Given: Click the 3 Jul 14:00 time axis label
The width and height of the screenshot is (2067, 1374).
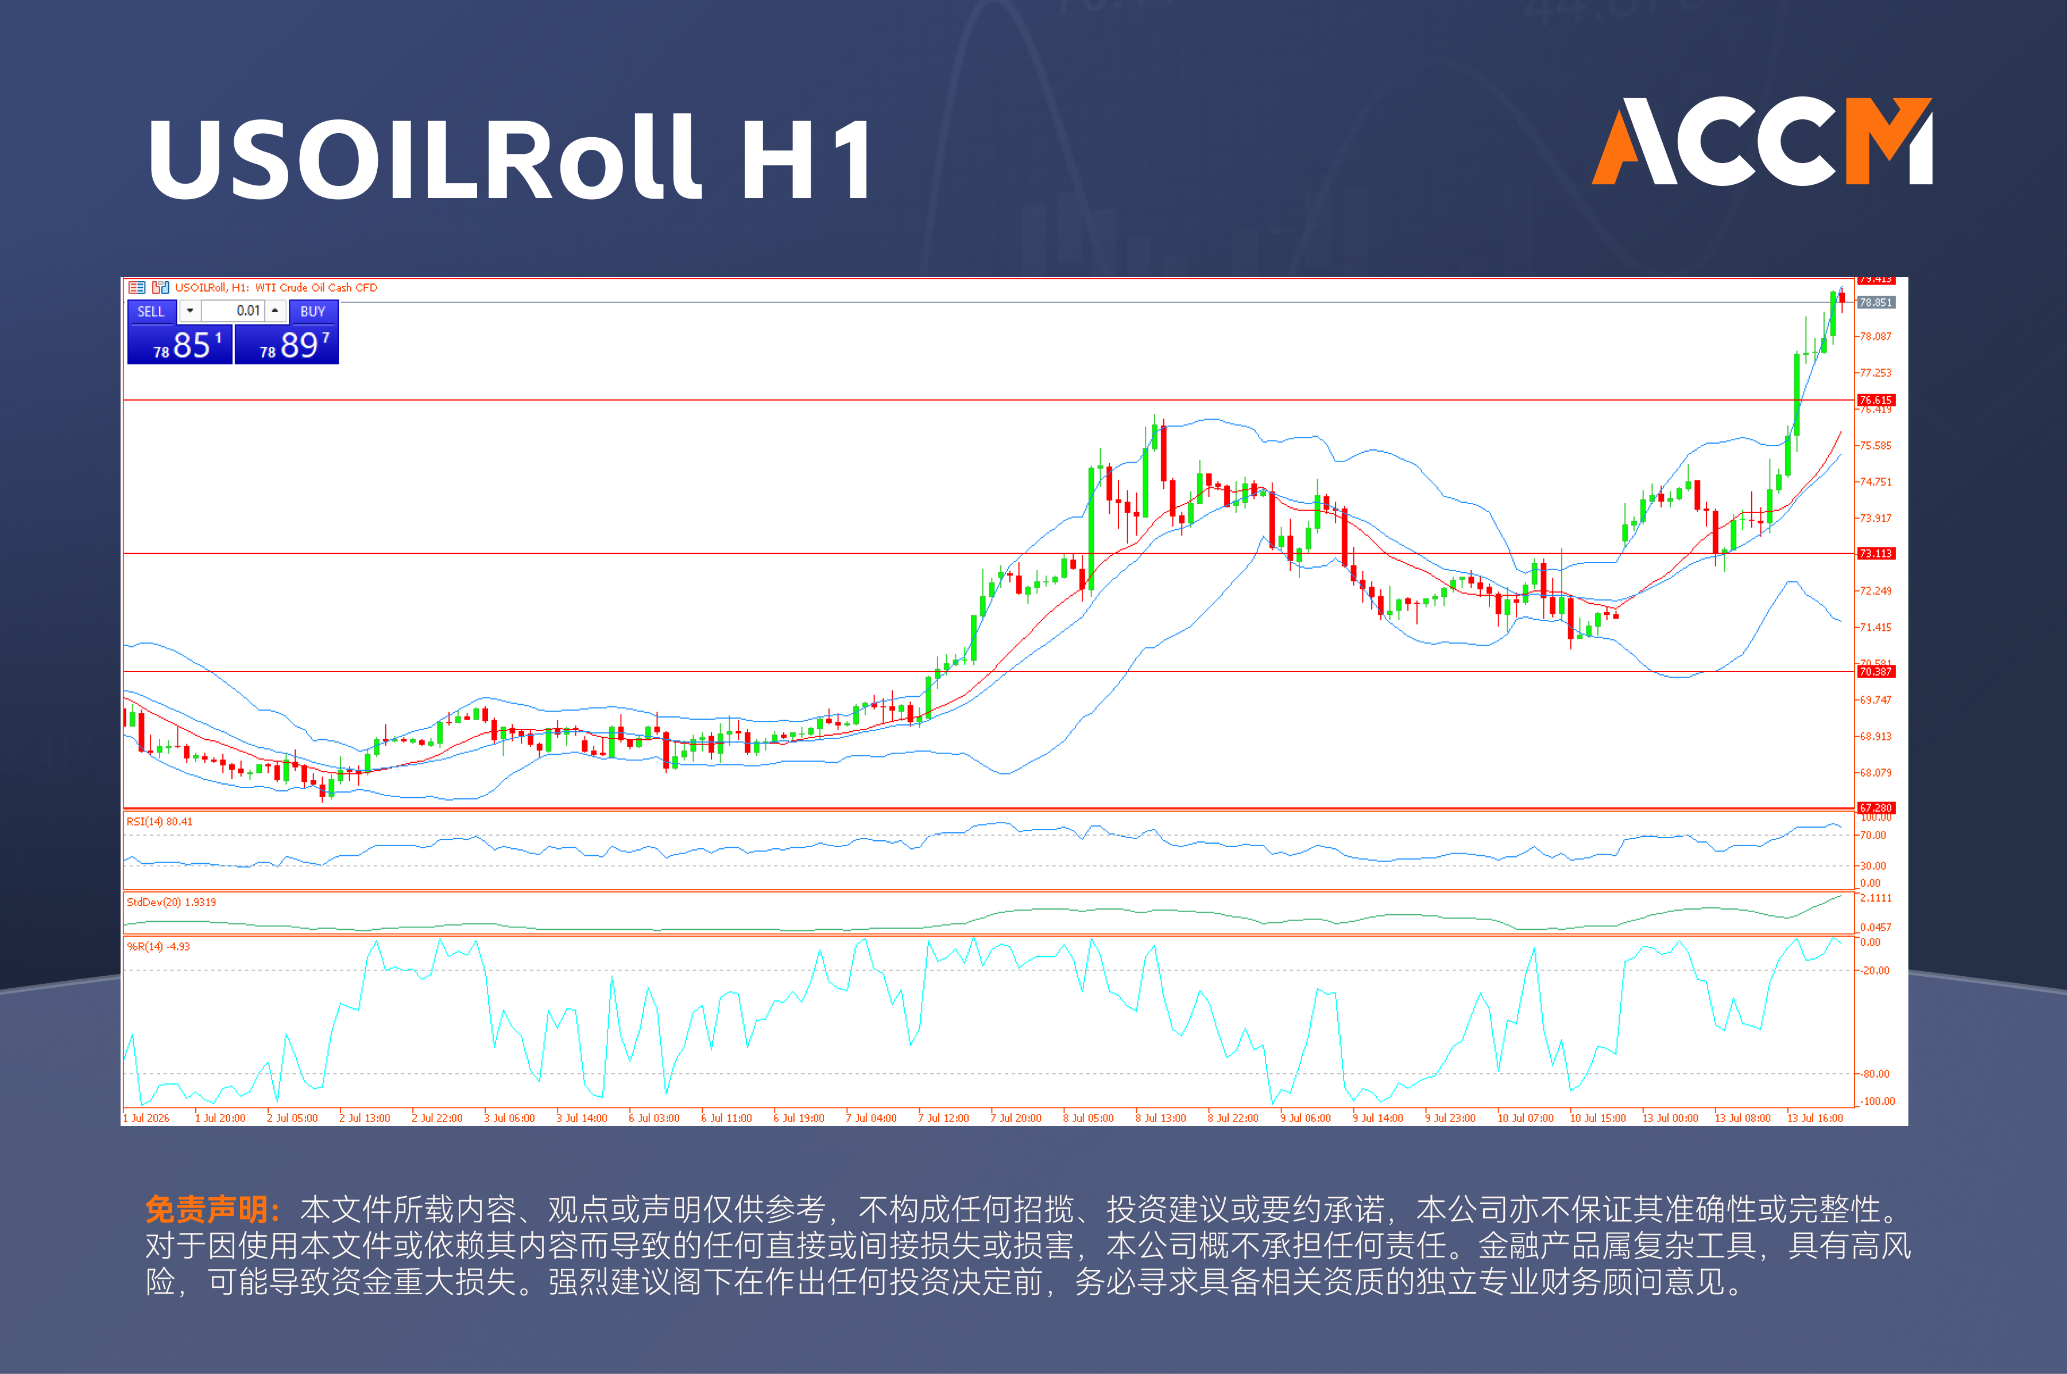Looking at the screenshot, I should [581, 1118].
